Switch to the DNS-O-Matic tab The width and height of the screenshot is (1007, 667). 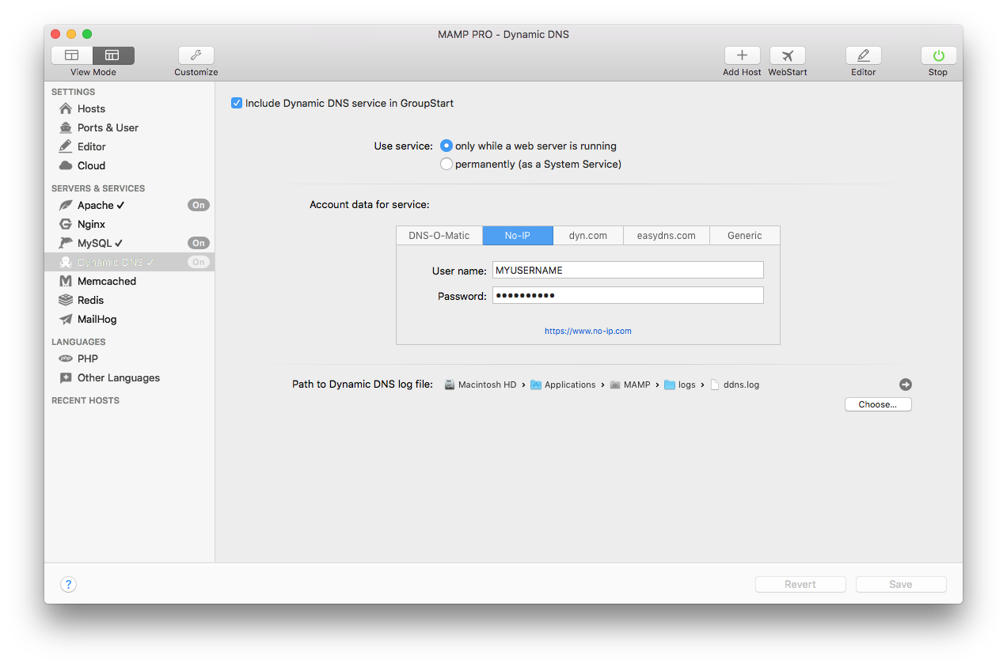pyautogui.click(x=439, y=235)
